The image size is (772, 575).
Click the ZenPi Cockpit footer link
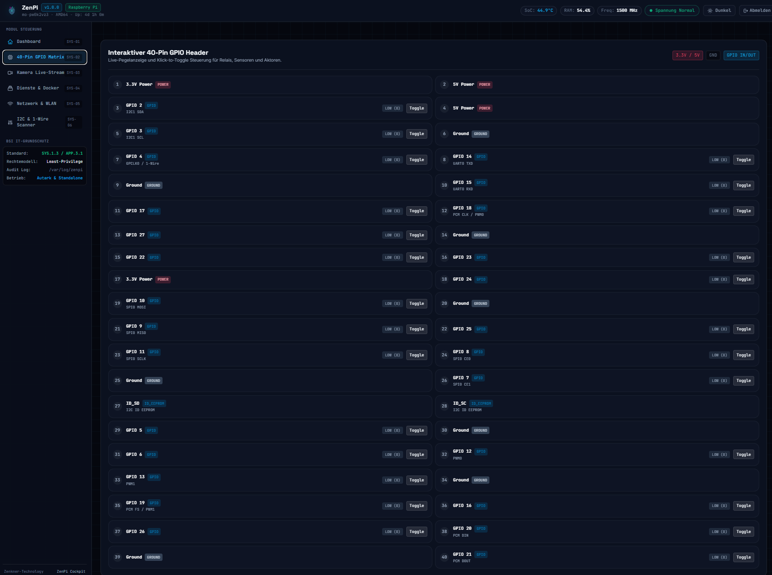pyautogui.click(x=71, y=571)
